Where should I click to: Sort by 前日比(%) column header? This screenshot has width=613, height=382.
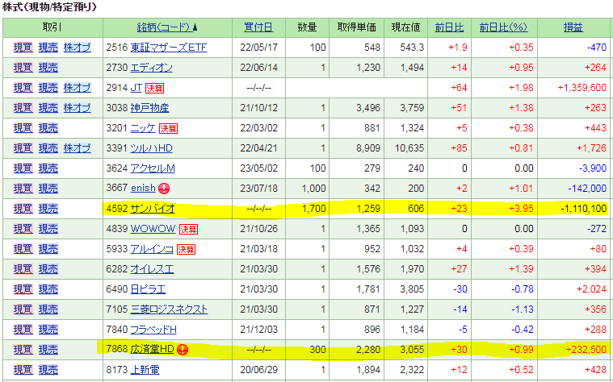click(x=503, y=27)
